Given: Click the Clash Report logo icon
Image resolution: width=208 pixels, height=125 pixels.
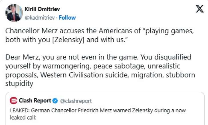Looking at the screenshot, I should click(13, 101).
